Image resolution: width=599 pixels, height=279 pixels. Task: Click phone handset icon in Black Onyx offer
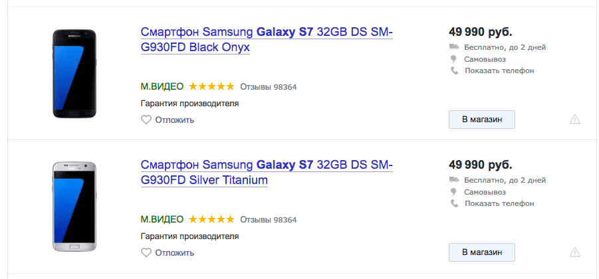coord(454,70)
